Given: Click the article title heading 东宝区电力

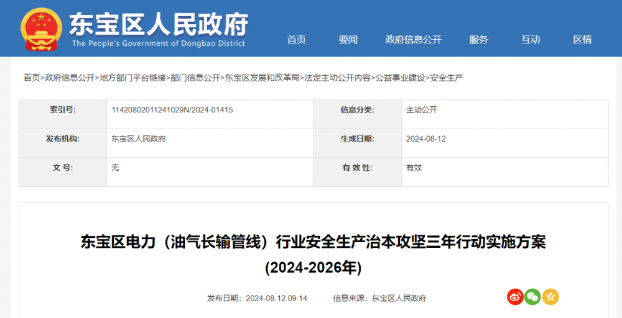Looking at the screenshot, I should click(313, 255).
